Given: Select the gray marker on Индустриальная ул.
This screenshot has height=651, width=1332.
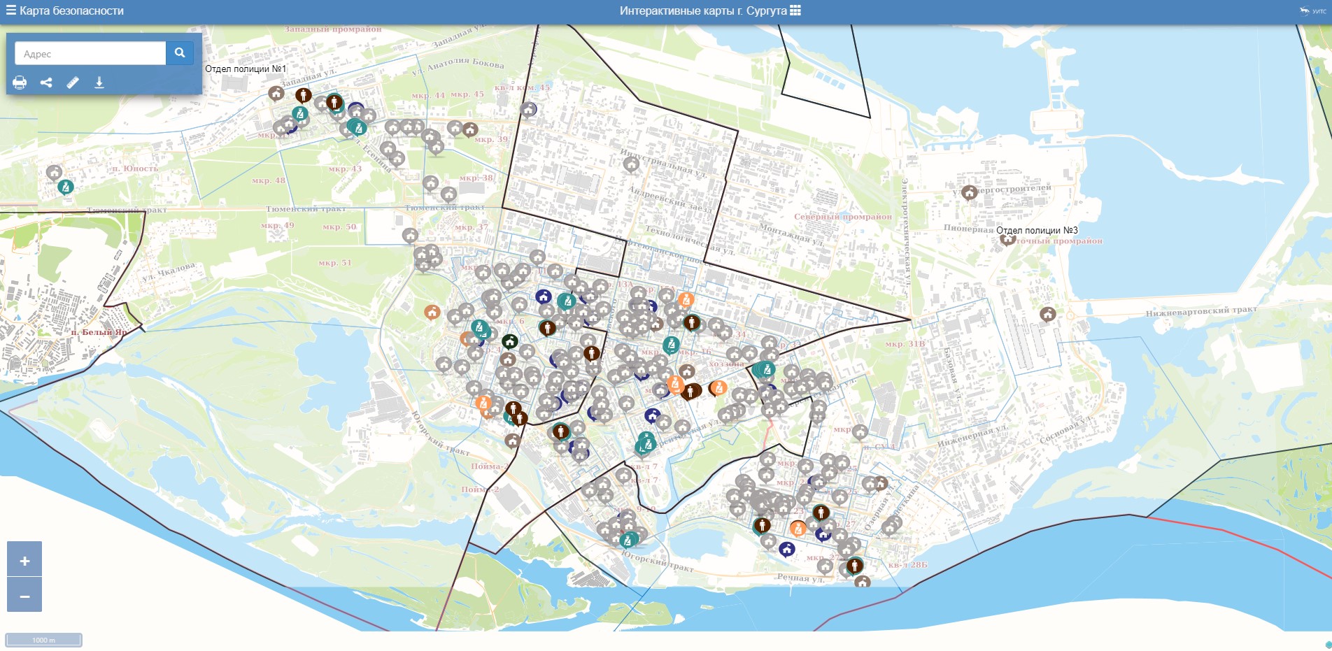Looking at the screenshot, I should tap(631, 164).
